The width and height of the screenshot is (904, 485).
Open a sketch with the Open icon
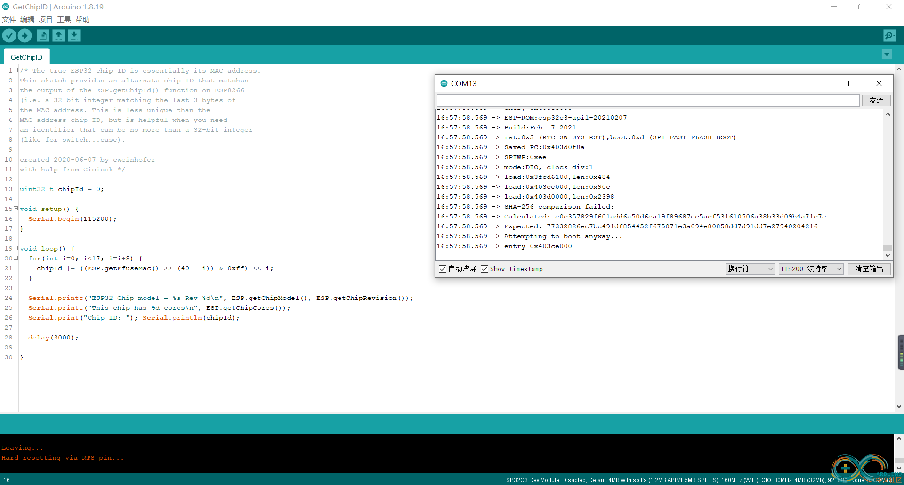[x=58, y=35]
